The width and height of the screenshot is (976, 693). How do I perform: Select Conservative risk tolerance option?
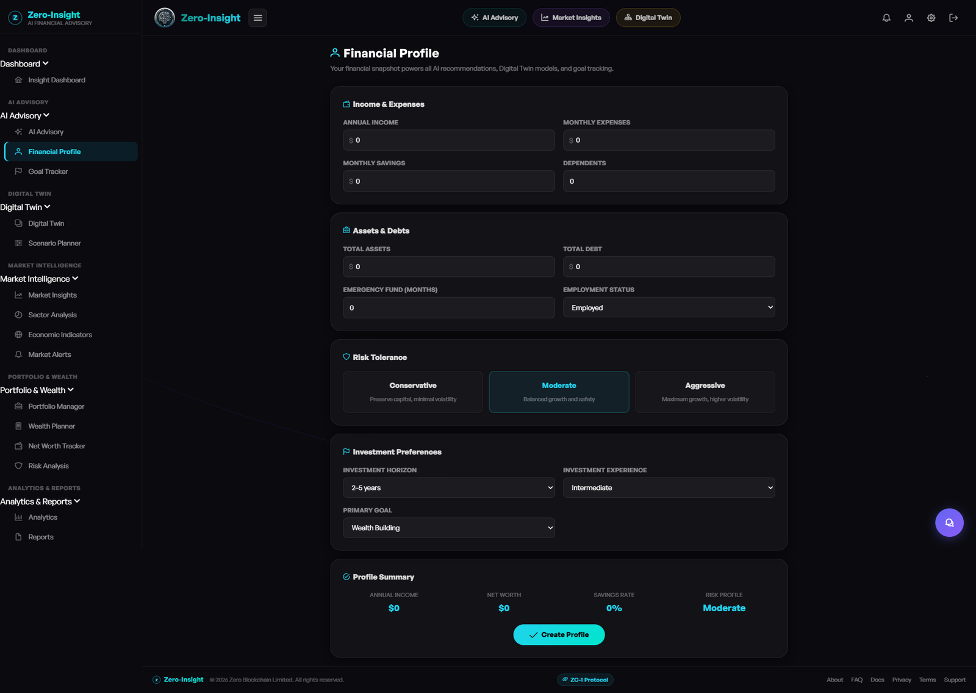pyautogui.click(x=413, y=392)
